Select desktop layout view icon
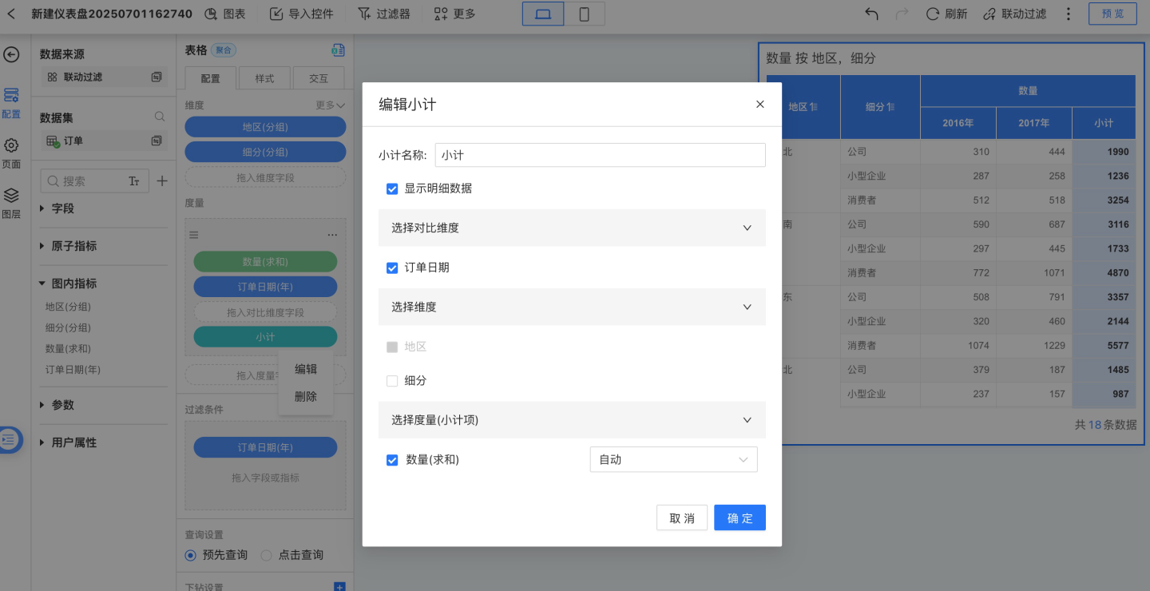 point(543,14)
